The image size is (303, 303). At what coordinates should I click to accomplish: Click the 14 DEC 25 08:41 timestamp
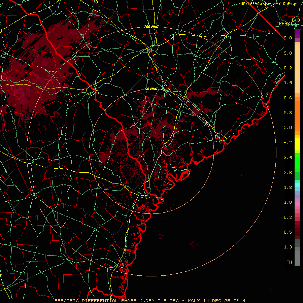click(x=226, y=301)
